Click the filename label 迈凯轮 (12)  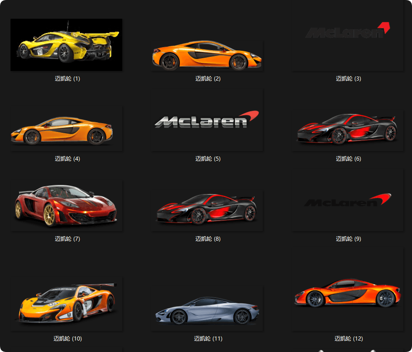(x=348, y=339)
